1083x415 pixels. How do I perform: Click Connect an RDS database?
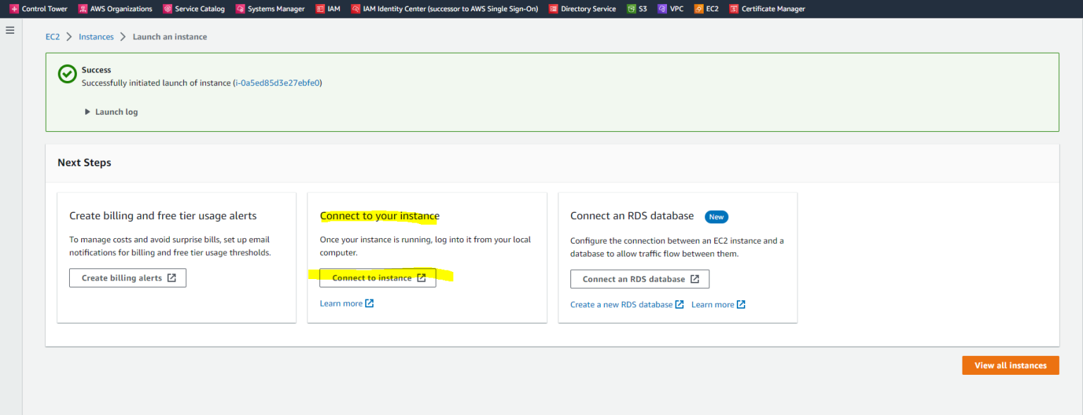[640, 279]
